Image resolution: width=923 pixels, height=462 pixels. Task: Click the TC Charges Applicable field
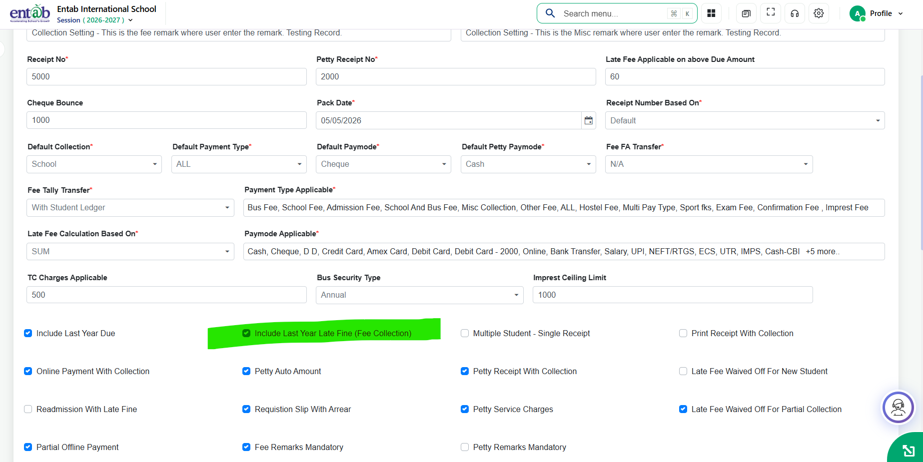(166, 295)
